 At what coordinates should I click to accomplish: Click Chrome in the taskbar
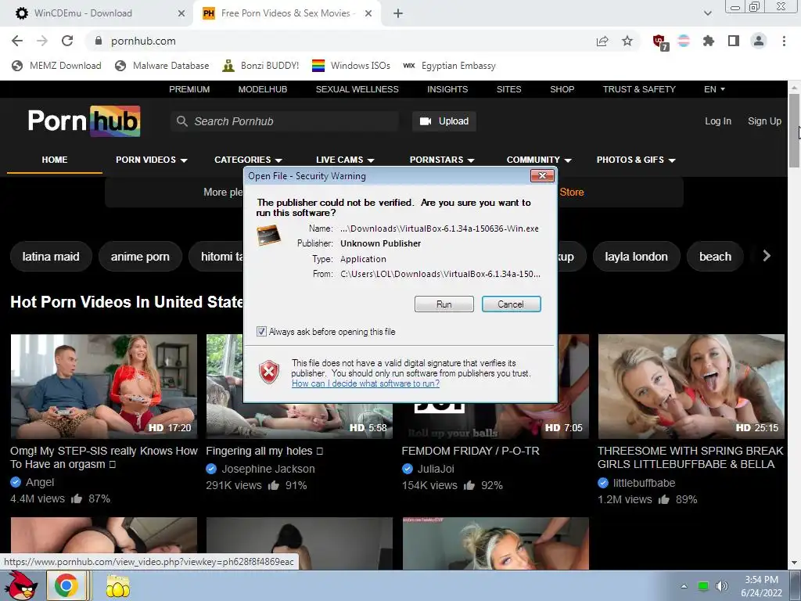[66, 586]
